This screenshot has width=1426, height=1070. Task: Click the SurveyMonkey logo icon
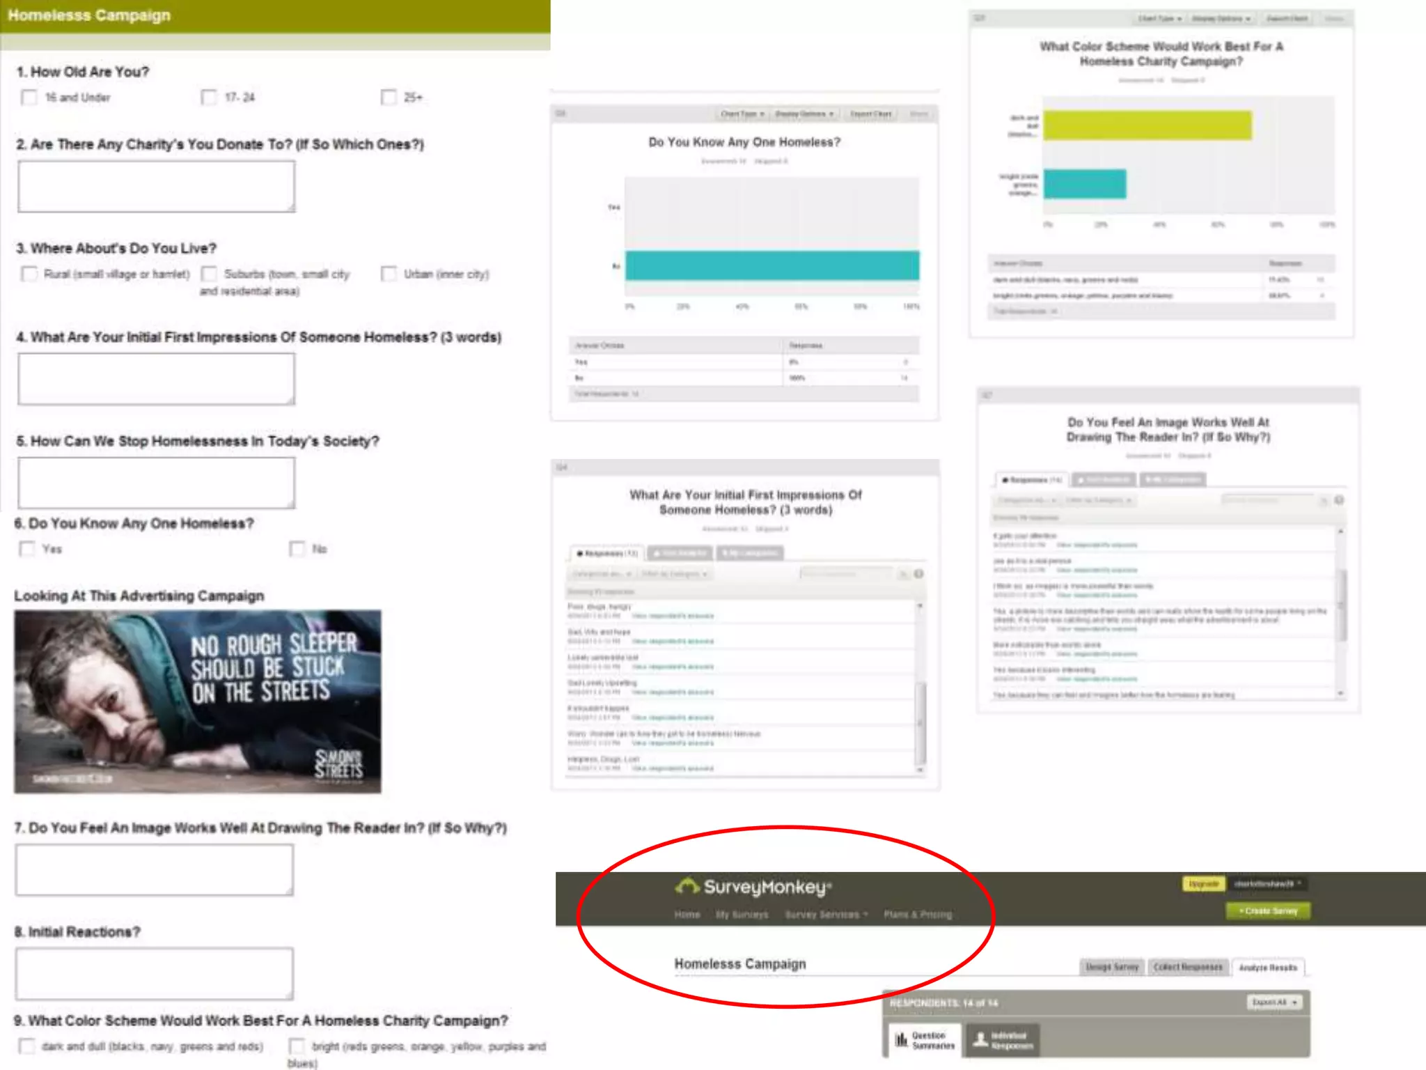point(687,886)
